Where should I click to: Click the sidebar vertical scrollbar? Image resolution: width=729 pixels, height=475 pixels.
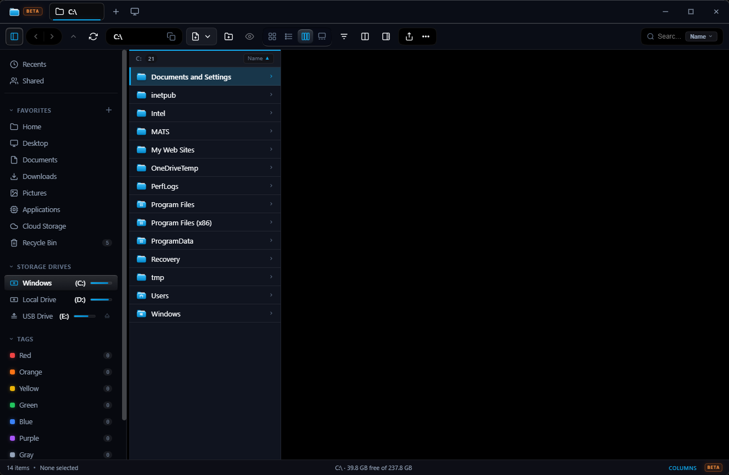124,235
